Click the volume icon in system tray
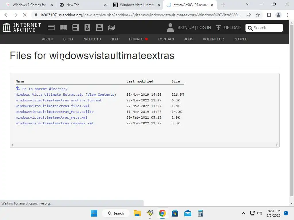The height and width of the screenshot is (220, 294). [x=260, y=213]
